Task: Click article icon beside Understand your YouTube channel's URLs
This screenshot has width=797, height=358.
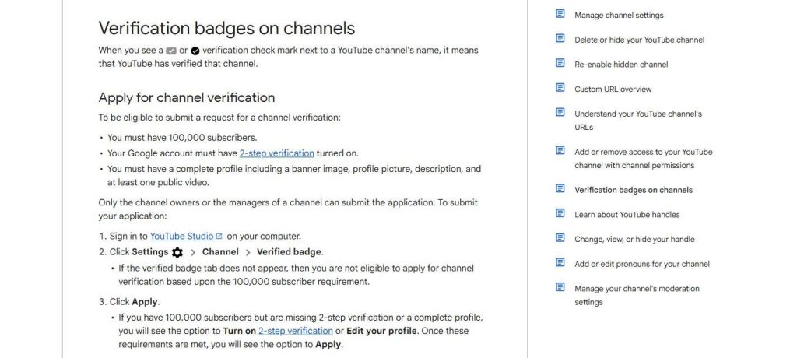Action: (x=560, y=112)
